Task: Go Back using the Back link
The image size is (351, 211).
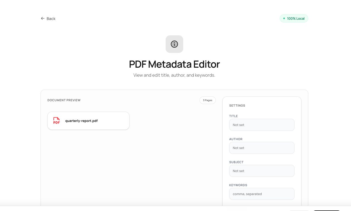Action: coord(48,18)
